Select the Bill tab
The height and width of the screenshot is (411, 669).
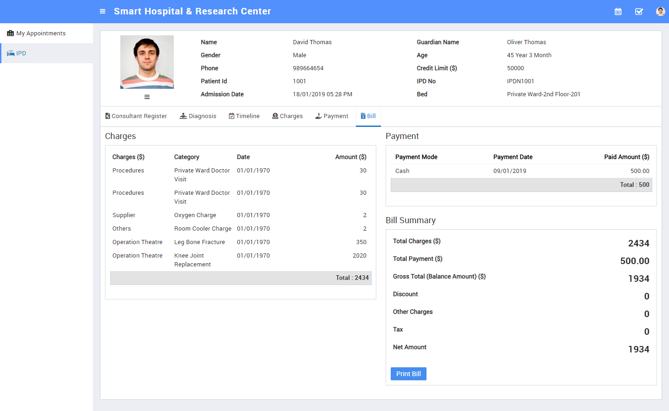(x=368, y=116)
